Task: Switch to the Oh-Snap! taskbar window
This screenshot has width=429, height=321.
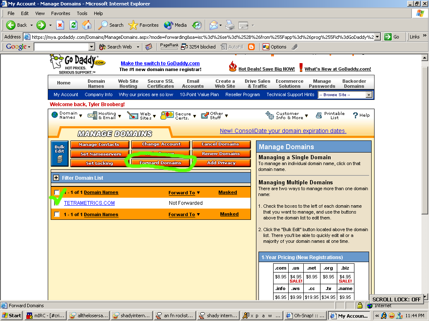Action: [305, 316]
